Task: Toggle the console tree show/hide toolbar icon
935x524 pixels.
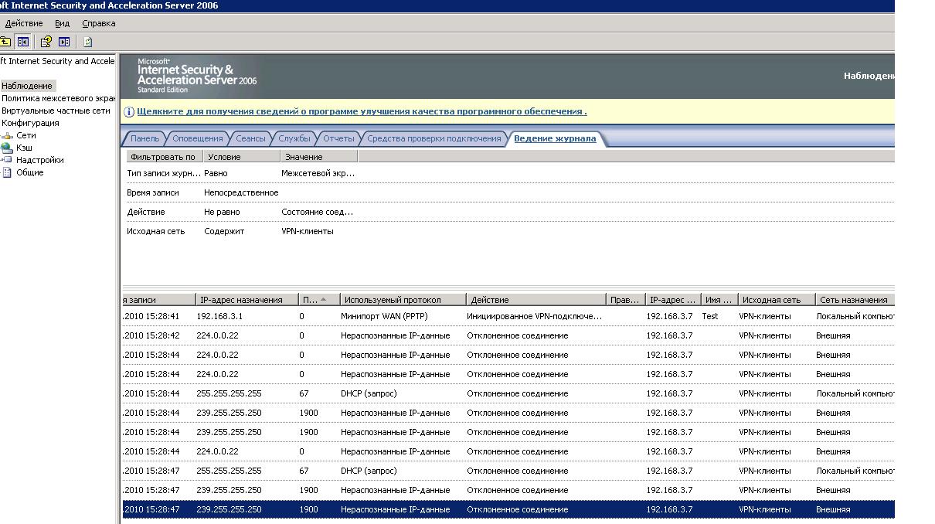Action: coord(23,42)
